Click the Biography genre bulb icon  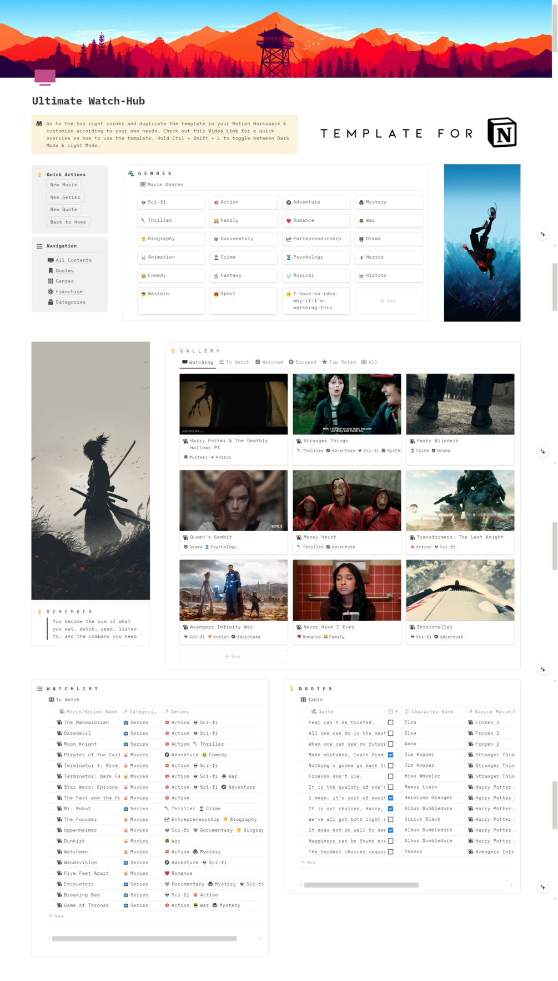click(x=144, y=239)
